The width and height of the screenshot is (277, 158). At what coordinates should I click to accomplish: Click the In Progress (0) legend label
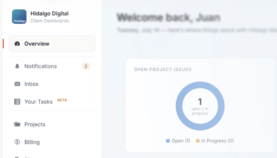pyautogui.click(x=217, y=141)
